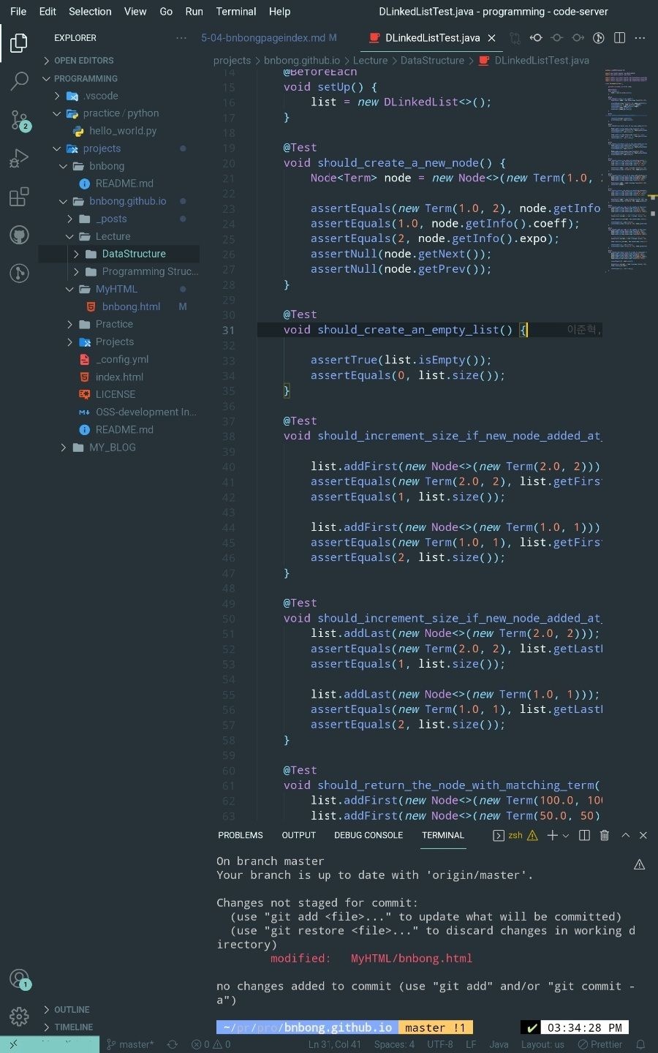Change language mode via Java status item
This screenshot has height=1053, width=658.
click(499, 1045)
